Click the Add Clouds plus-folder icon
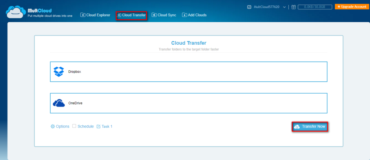 184,15
